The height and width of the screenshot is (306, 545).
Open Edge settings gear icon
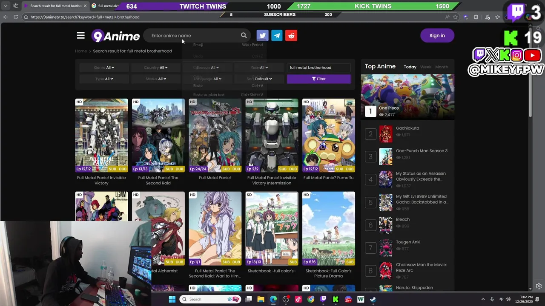539,286
